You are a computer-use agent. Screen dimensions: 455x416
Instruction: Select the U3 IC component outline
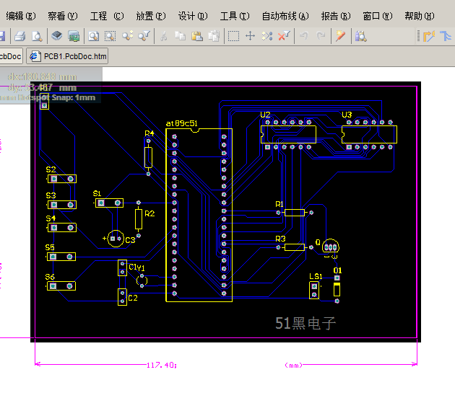point(369,134)
